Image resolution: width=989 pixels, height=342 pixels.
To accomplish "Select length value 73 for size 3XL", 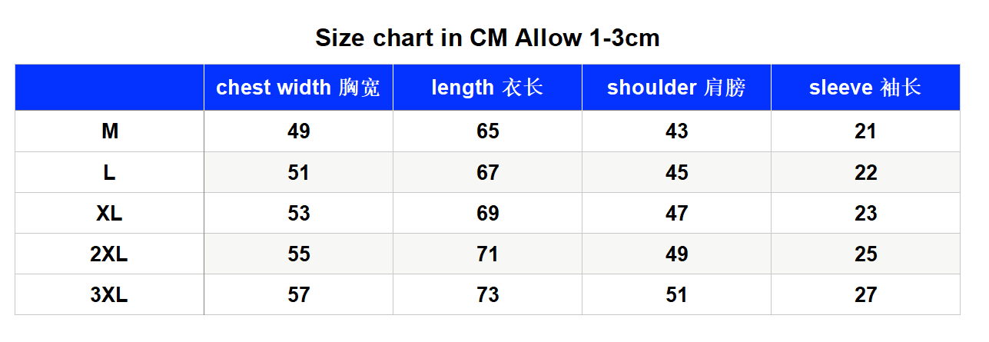I will 487,294.
